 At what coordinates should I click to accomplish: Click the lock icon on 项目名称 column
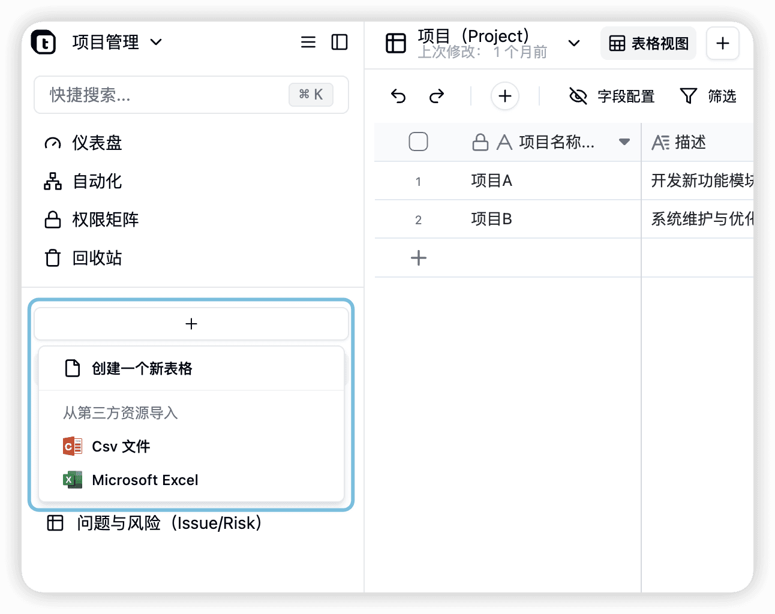[x=480, y=142]
